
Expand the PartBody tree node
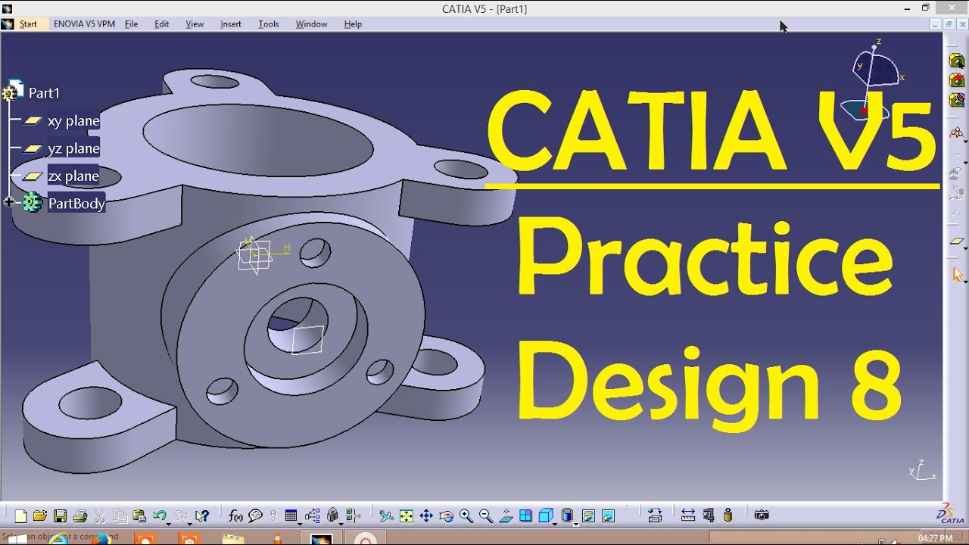point(9,203)
